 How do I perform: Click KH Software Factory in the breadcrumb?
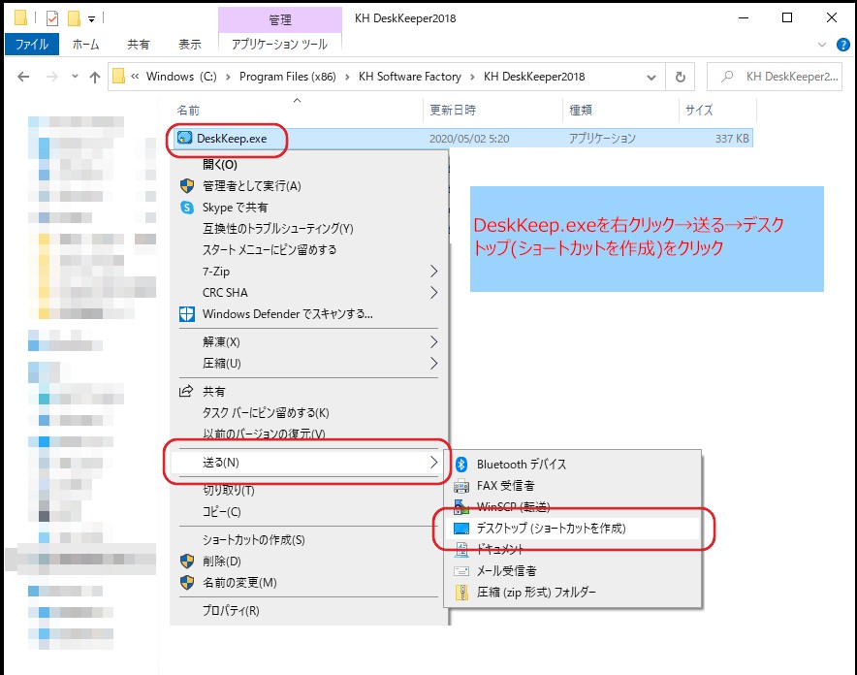tap(410, 77)
